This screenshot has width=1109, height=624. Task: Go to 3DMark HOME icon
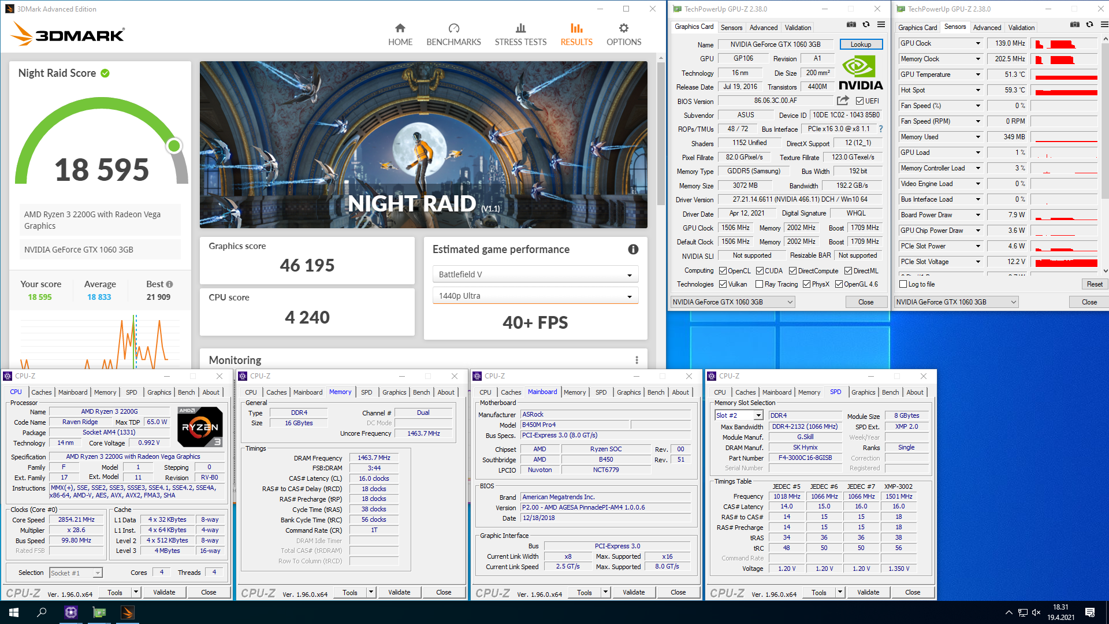[x=400, y=28]
